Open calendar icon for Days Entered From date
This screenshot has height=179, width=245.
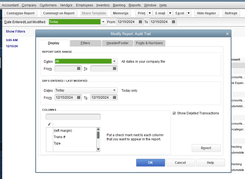point(79,98)
